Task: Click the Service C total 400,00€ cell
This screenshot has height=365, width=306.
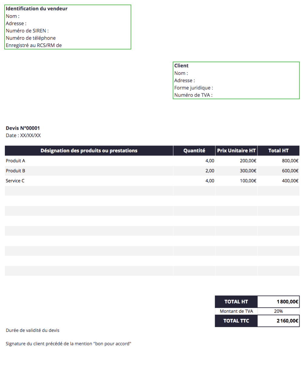Action: coord(278,181)
